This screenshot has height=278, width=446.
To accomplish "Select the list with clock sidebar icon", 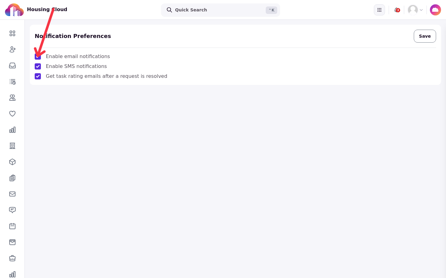I will coord(12,82).
